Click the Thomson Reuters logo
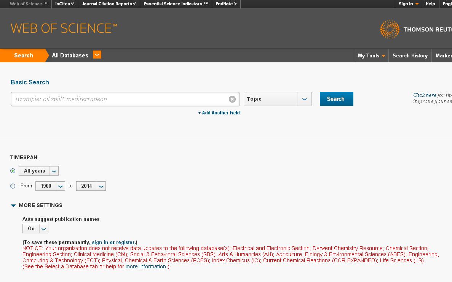452x282 pixels. (x=415, y=29)
